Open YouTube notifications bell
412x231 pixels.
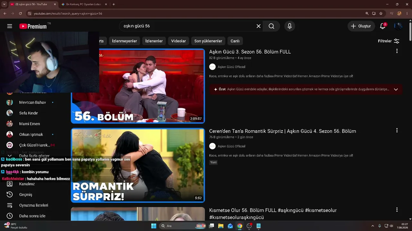tap(383, 26)
